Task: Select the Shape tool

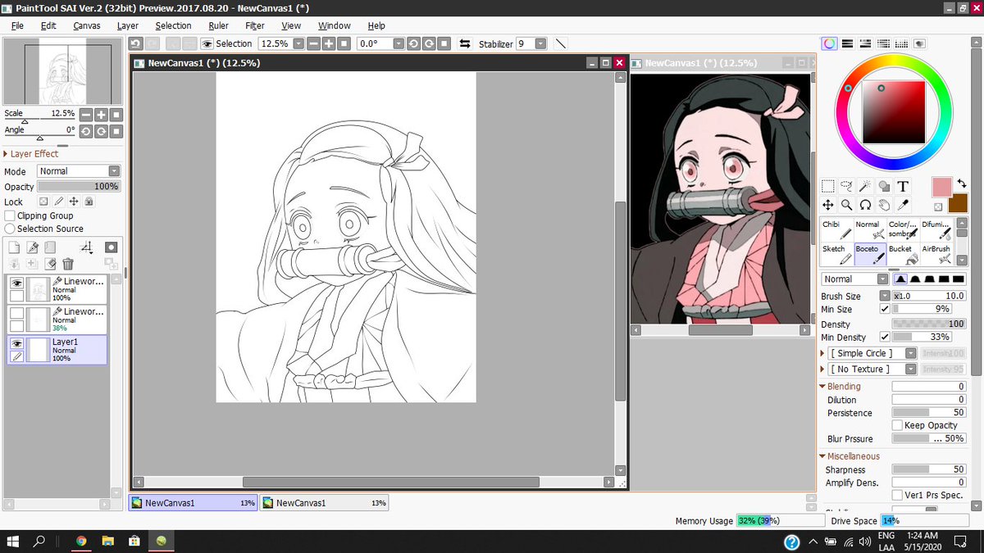Action: pos(884,186)
